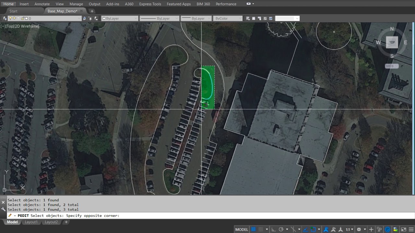
Task: Click W direction on ViewCube compass
Action: click(378, 42)
